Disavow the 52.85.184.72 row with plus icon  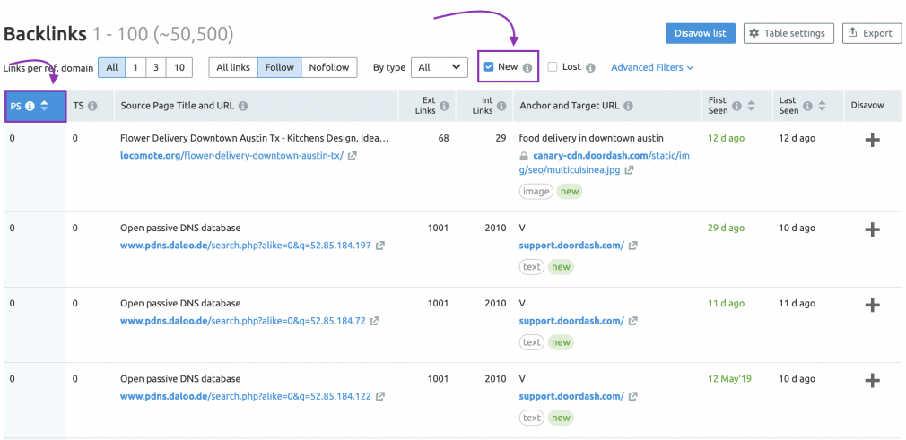click(x=873, y=305)
